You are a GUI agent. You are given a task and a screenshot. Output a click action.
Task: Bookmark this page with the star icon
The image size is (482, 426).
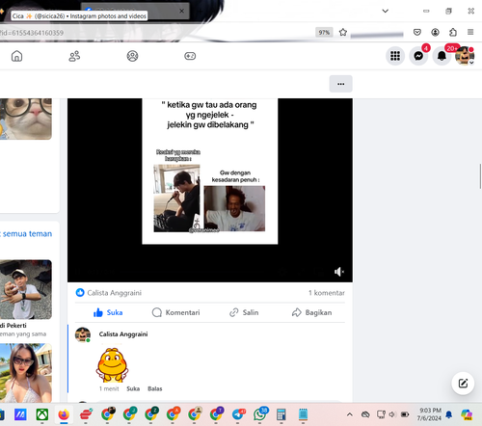pos(343,32)
